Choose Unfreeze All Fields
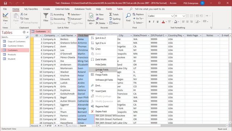The height and width of the screenshot is (131, 232). pos(103,80)
